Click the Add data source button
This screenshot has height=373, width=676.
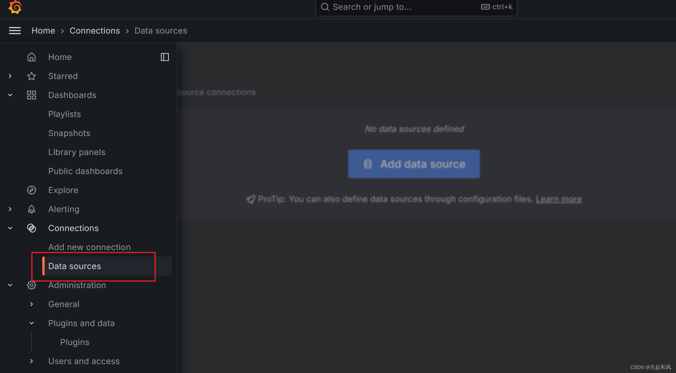414,164
